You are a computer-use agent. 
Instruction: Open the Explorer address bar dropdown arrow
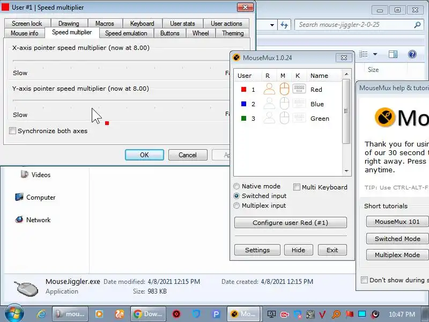(272, 25)
